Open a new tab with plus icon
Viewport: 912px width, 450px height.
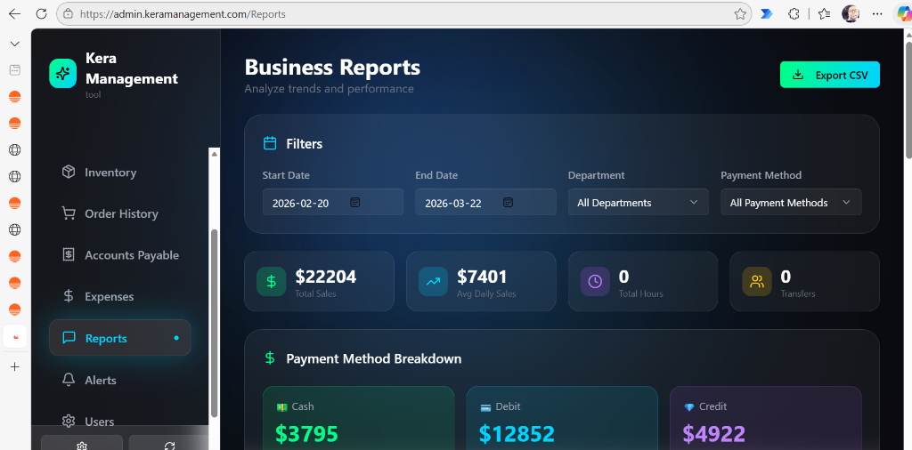click(15, 366)
